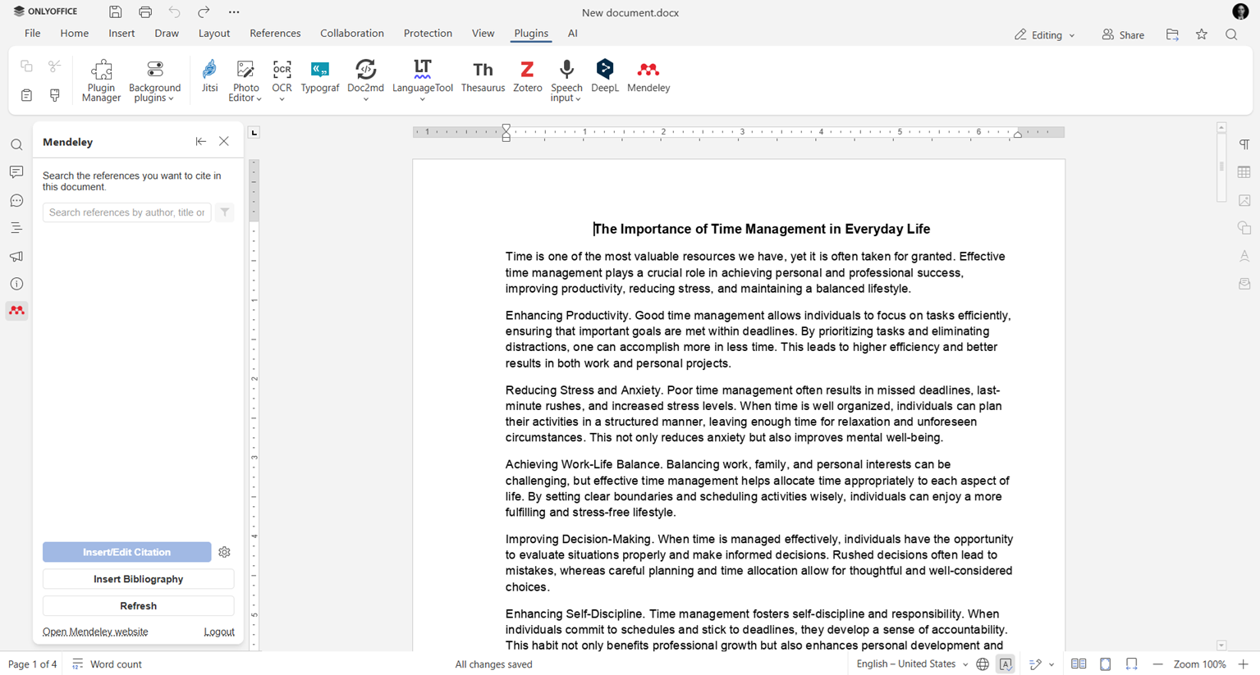Open Word count in the status bar
The height and width of the screenshot is (675, 1260).
pos(107,664)
